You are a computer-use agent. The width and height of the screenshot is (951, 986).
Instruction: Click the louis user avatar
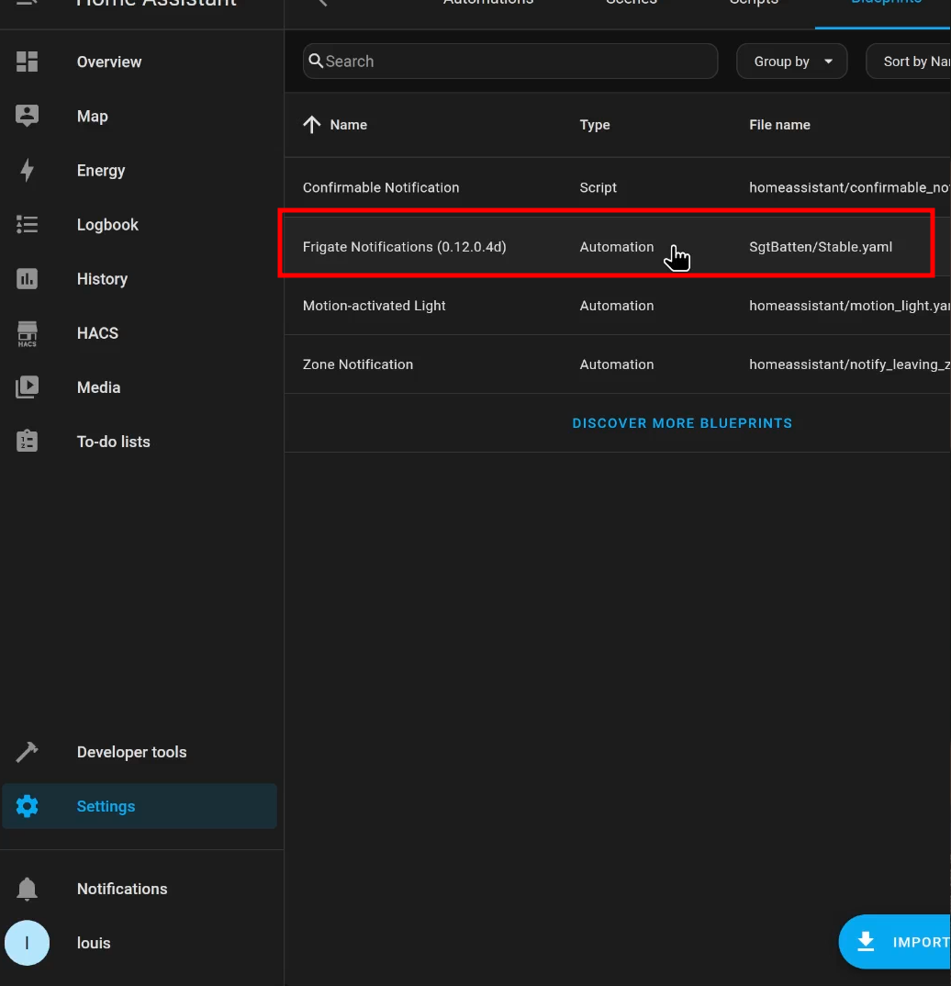[27, 943]
